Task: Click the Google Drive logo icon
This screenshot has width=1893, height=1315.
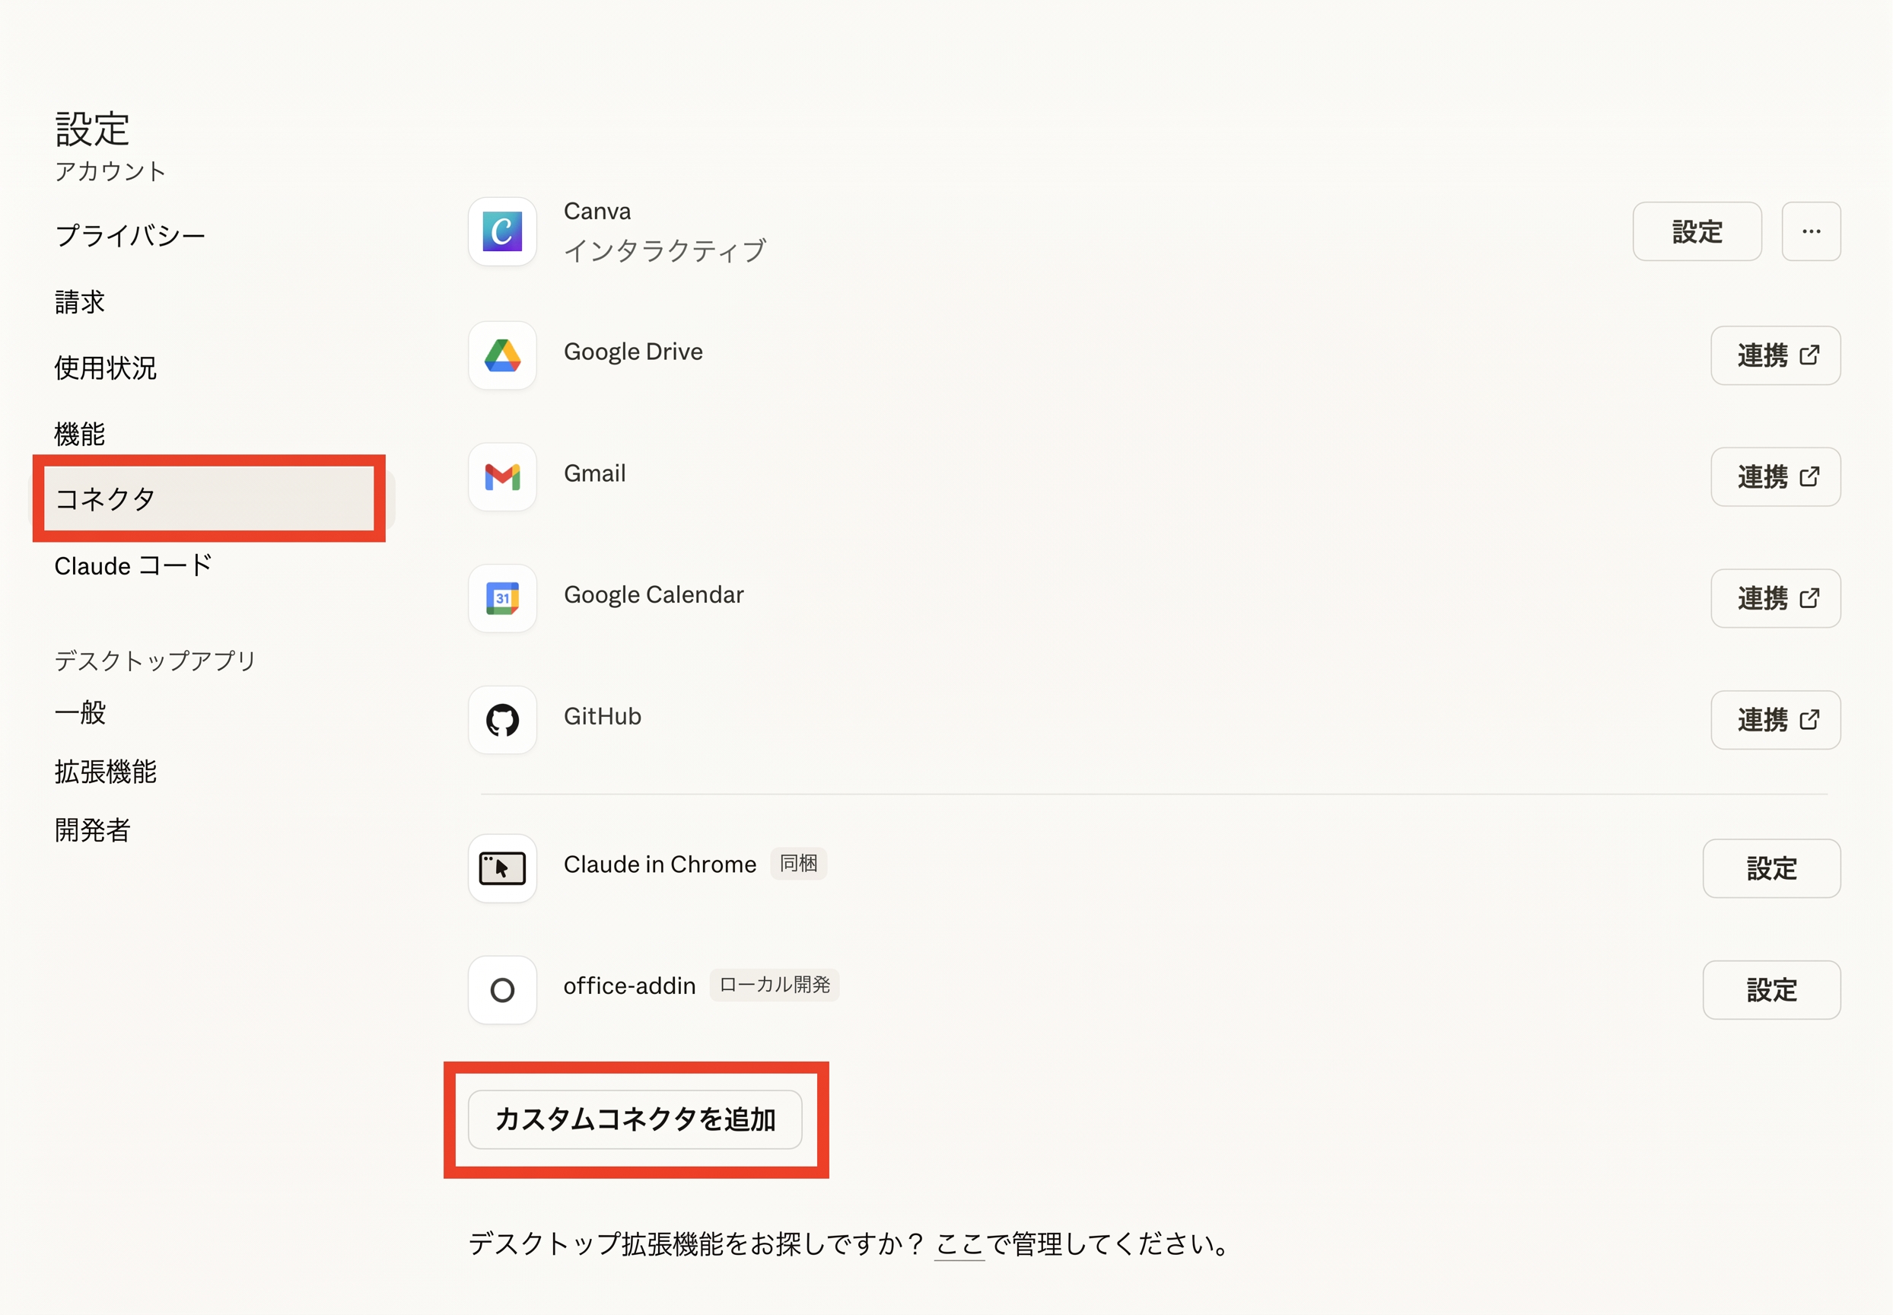Action: tap(501, 355)
